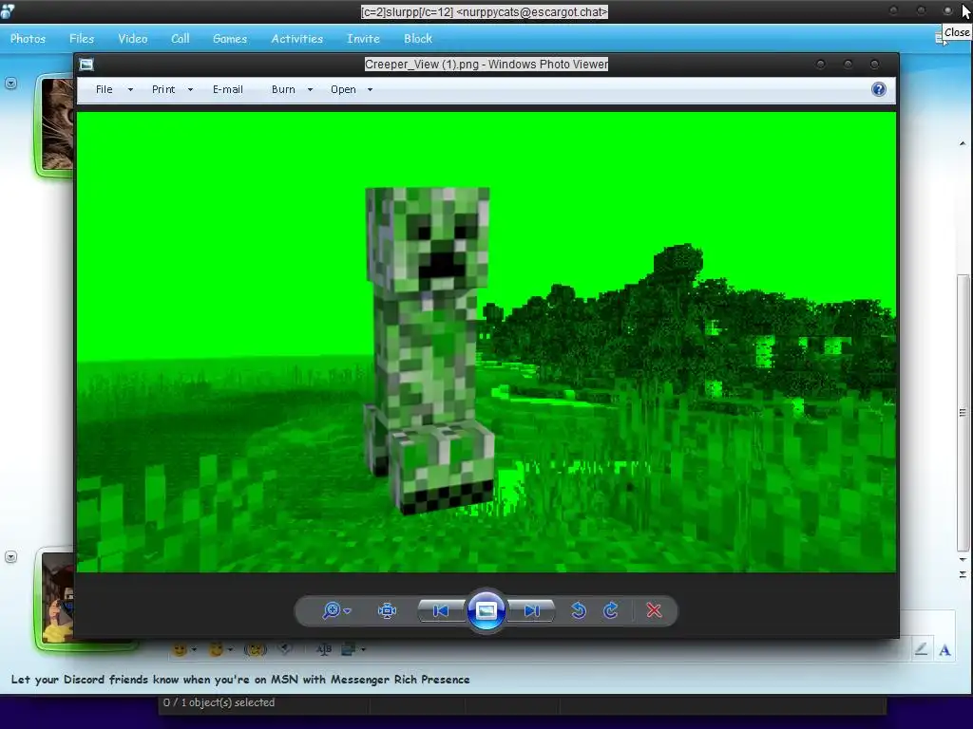Open the Messenger show menu icon
The image size is (973, 729).
click(x=939, y=38)
